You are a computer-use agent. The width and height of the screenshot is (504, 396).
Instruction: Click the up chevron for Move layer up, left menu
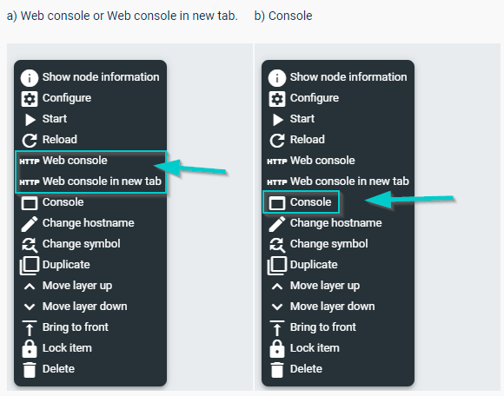30,287
